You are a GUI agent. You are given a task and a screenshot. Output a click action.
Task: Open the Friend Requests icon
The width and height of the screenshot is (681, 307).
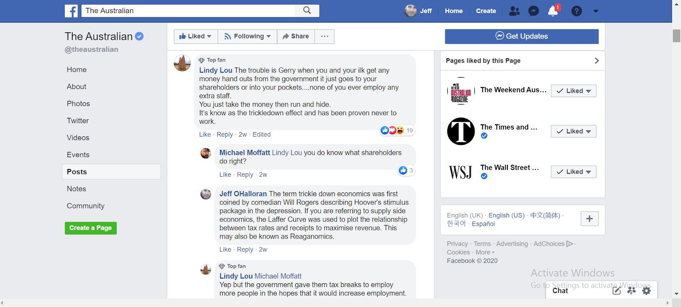(514, 11)
